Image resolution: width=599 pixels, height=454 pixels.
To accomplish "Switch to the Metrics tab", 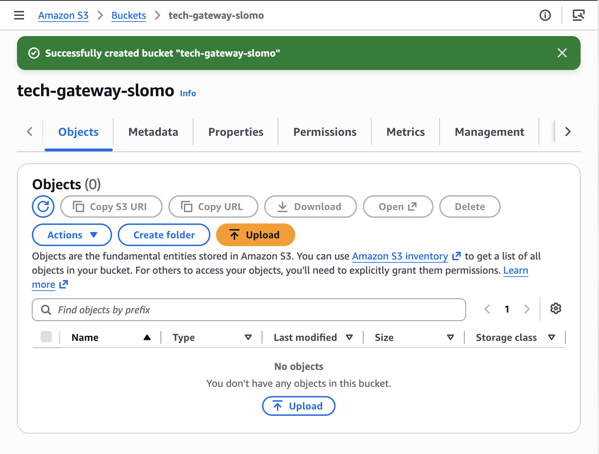I will (406, 132).
